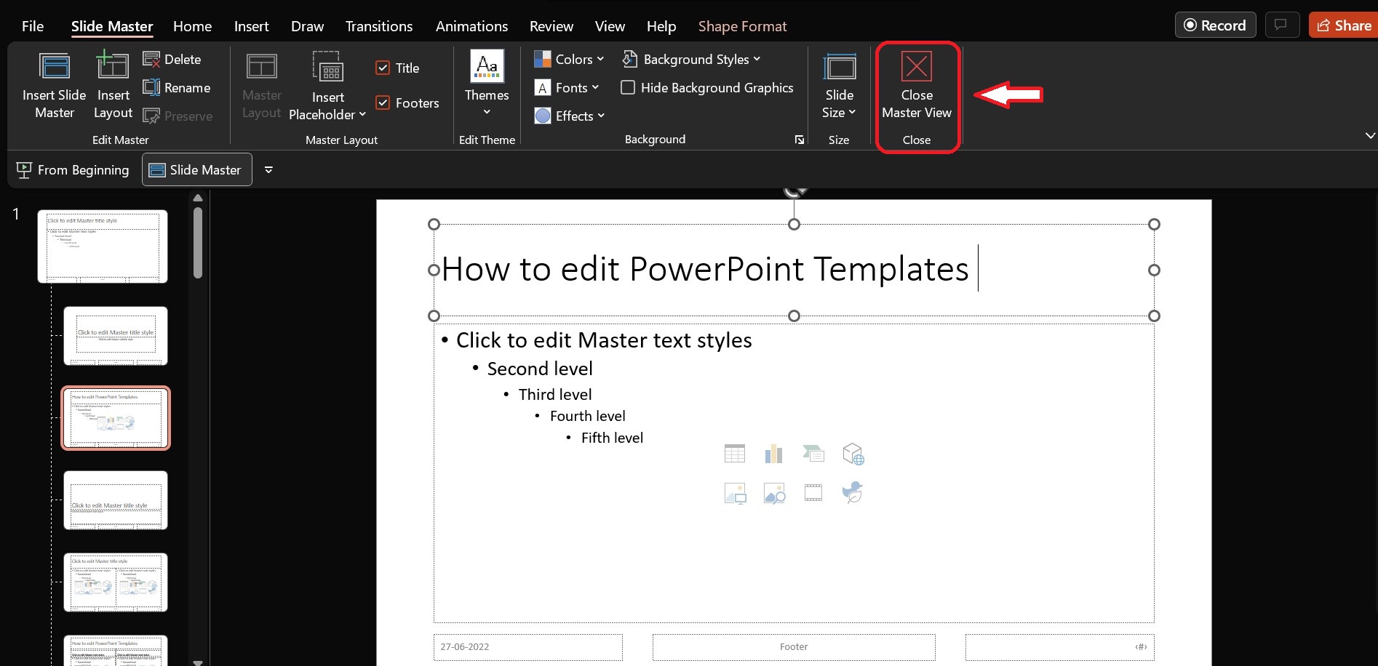The height and width of the screenshot is (666, 1378).
Task: Open the Comments pane icon
Action: 1282,25
